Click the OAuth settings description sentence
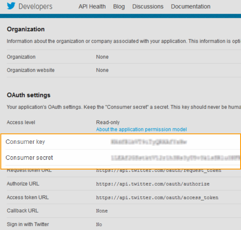The height and width of the screenshot is (230, 241). coord(123,107)
